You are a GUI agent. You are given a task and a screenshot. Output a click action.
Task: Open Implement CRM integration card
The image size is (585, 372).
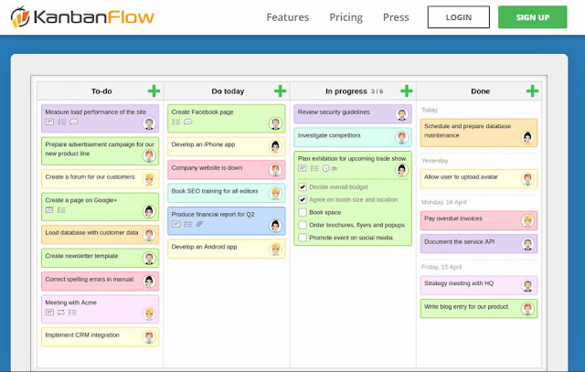tap(100, 337)
